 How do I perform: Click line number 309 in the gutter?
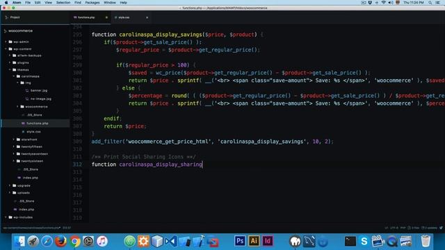tap(77, 142)
